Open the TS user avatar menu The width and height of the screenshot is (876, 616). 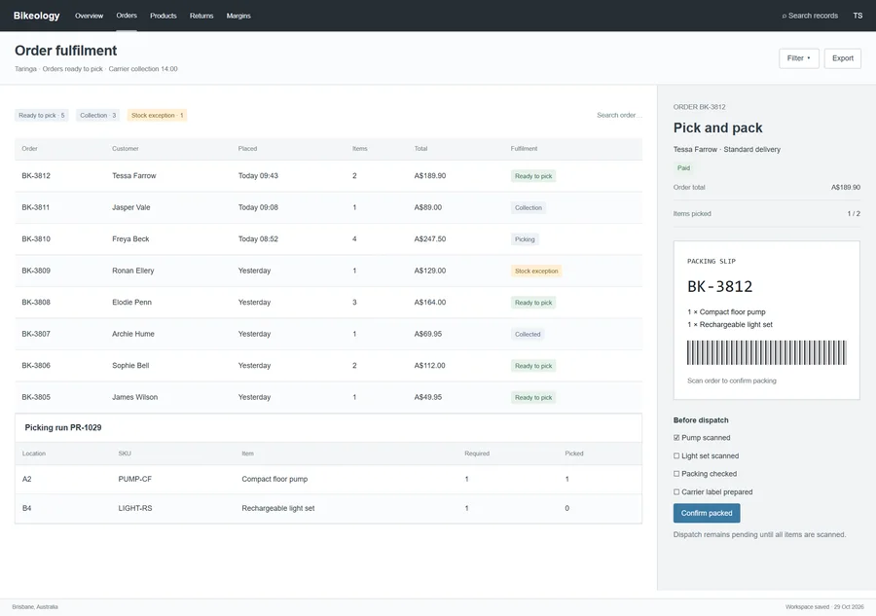point(858,16)
